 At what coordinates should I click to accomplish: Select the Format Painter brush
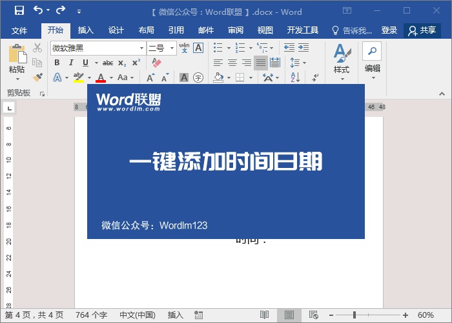click(37, 78)
